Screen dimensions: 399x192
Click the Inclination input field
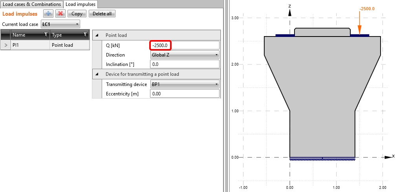tap(185, 64)
